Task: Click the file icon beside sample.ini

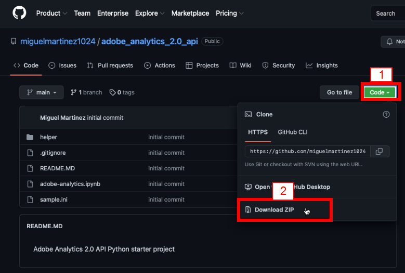Action: pyautogui.click(x=30, y=200)
